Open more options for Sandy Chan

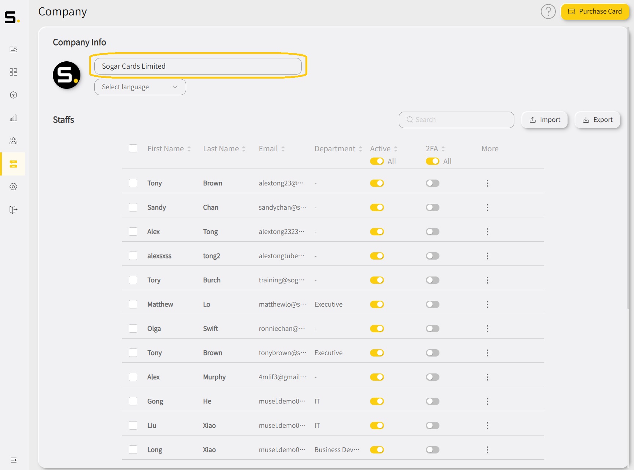coord(488,207)
